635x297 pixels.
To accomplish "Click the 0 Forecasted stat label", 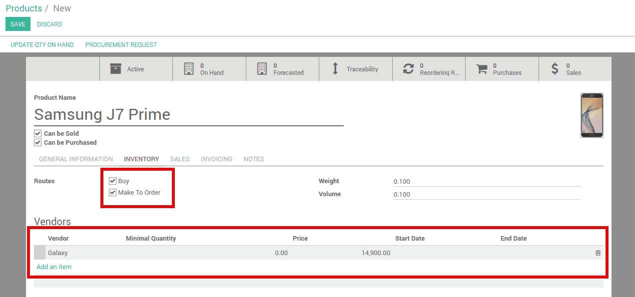I will point(288,69).
